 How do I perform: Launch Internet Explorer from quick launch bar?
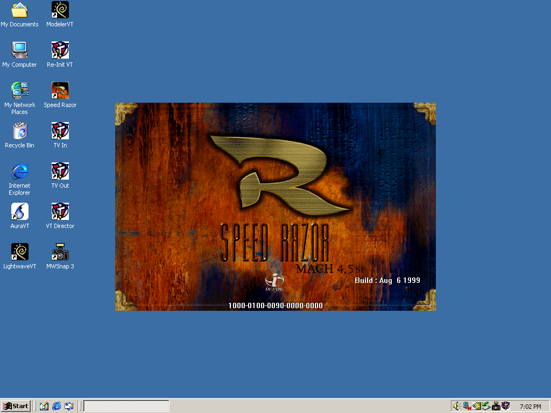click(56, 407)
